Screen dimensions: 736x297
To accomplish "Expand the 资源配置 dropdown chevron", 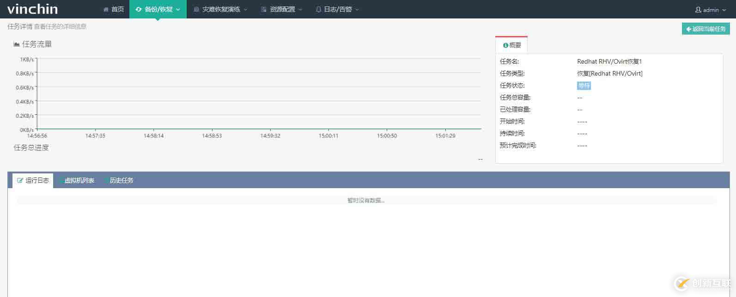I will click(x=300, y=10).
